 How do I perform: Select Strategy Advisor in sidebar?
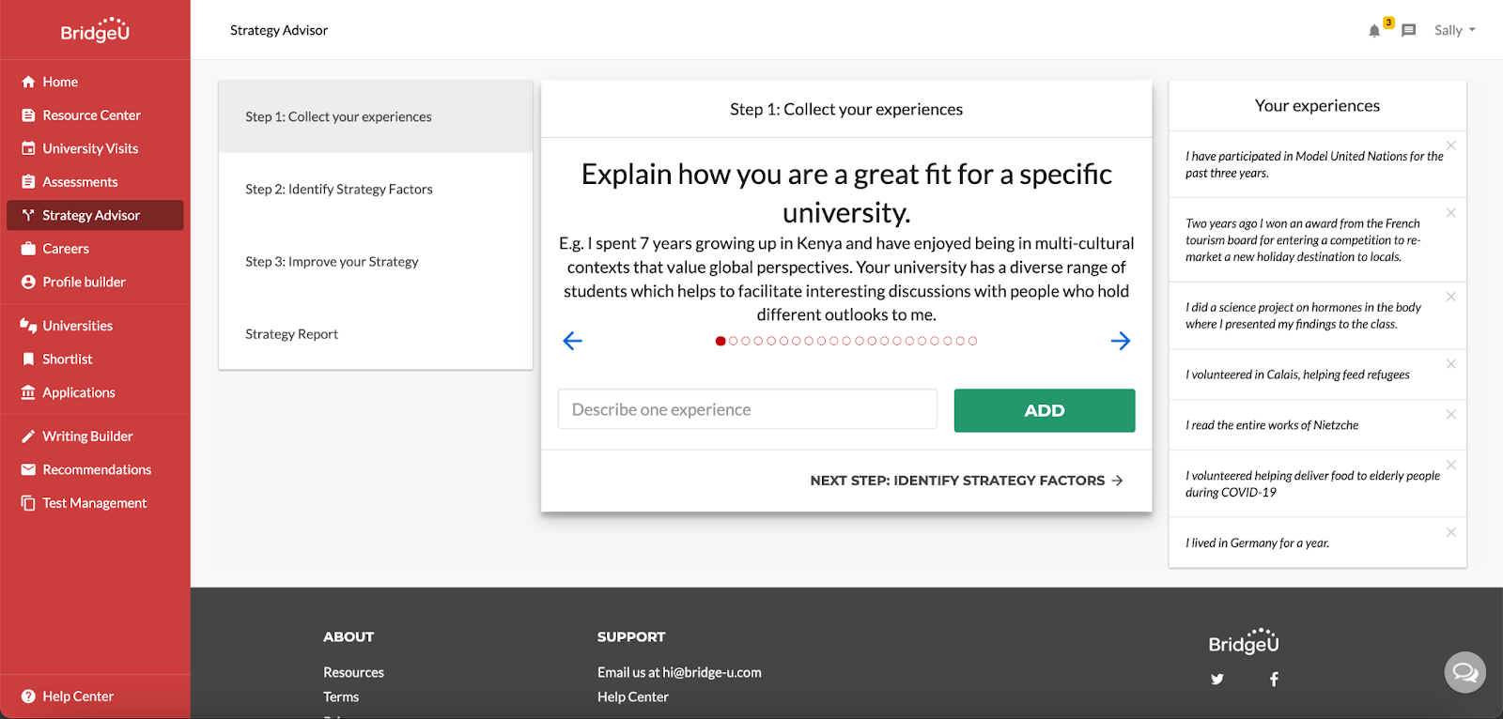point(95,215)
